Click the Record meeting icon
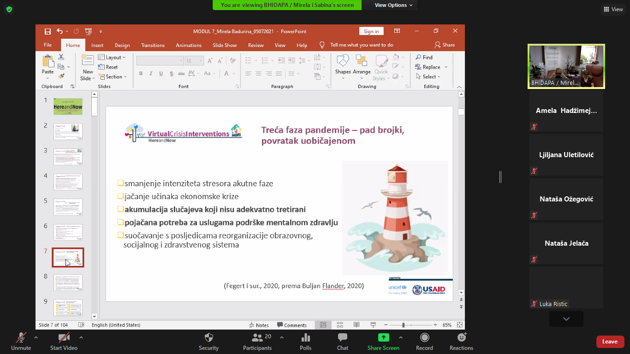Image resolution: width=630 pixels, height=354 pixels. [x=424, y=338]
